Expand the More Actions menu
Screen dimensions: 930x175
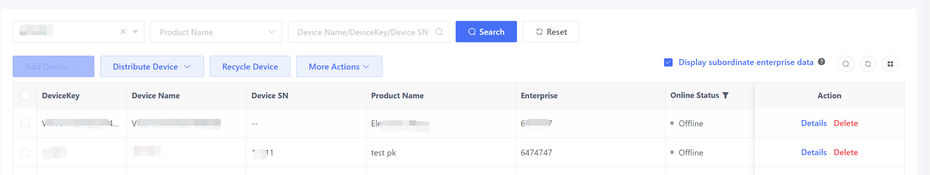pos(339,67)
